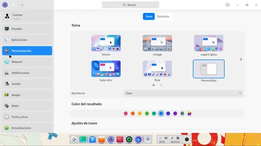Pick the flow theme thumbnail
This screenshot has height=146, width=261.
pyautogui.click(x=157, y=69)
